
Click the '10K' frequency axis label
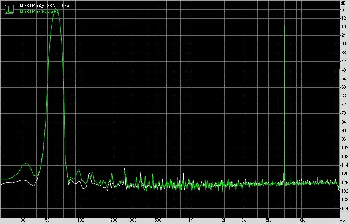[x=301, y=220]
